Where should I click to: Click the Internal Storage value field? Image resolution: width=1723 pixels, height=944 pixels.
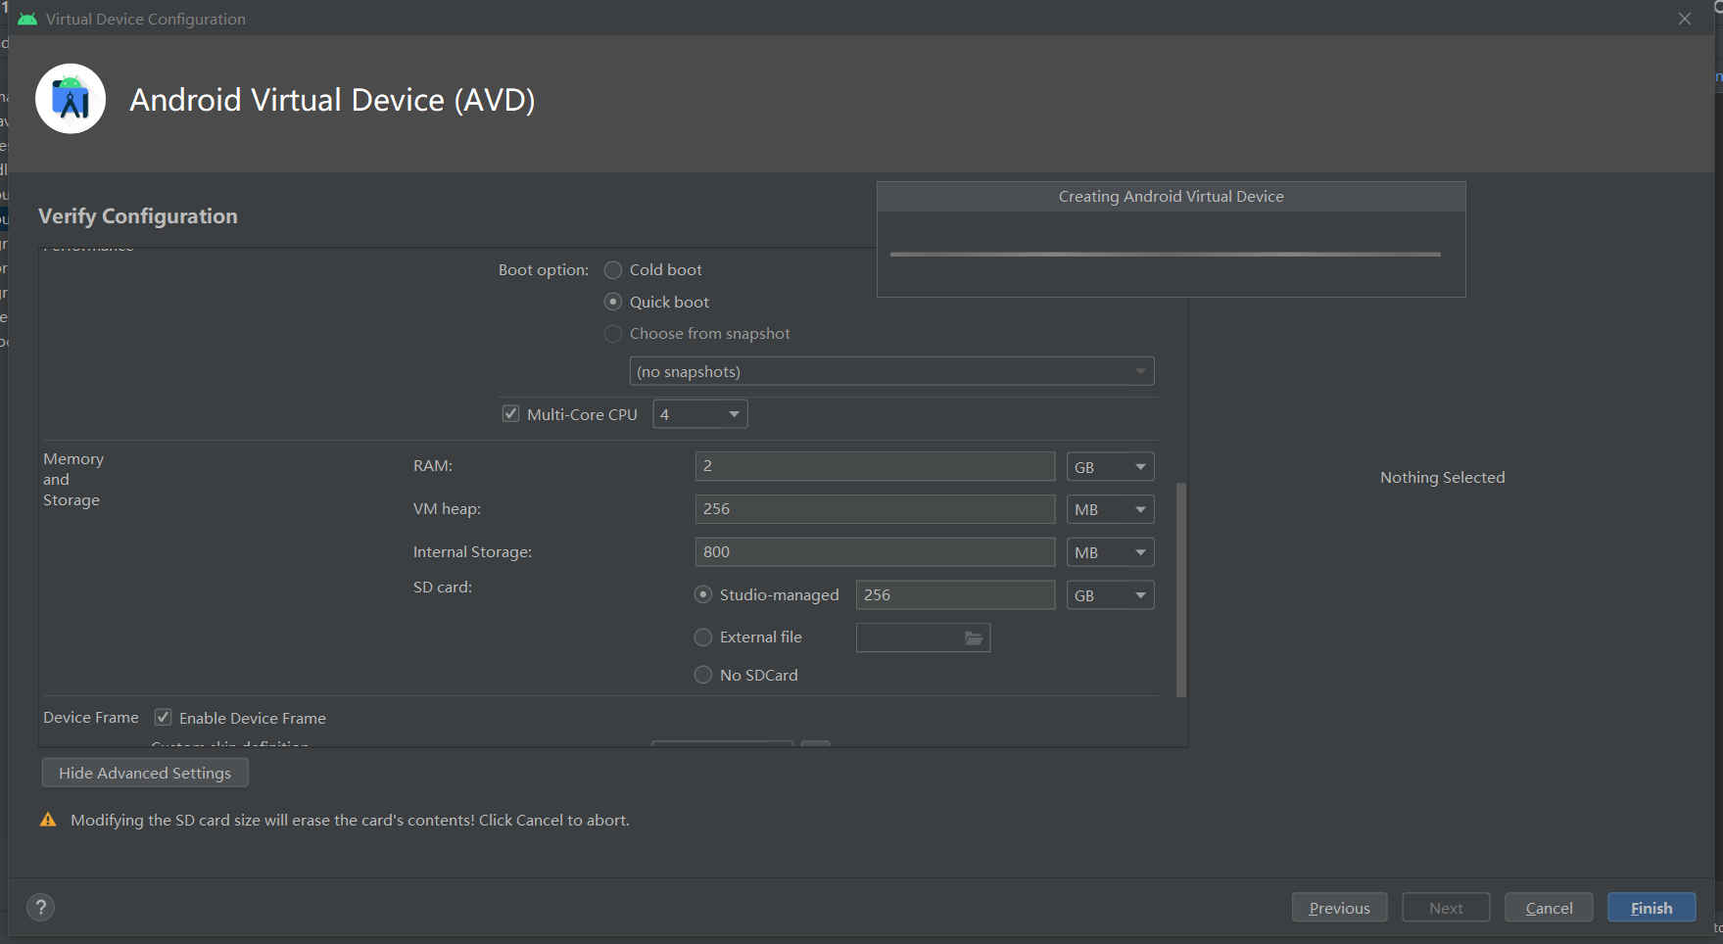tap(875, 552)
